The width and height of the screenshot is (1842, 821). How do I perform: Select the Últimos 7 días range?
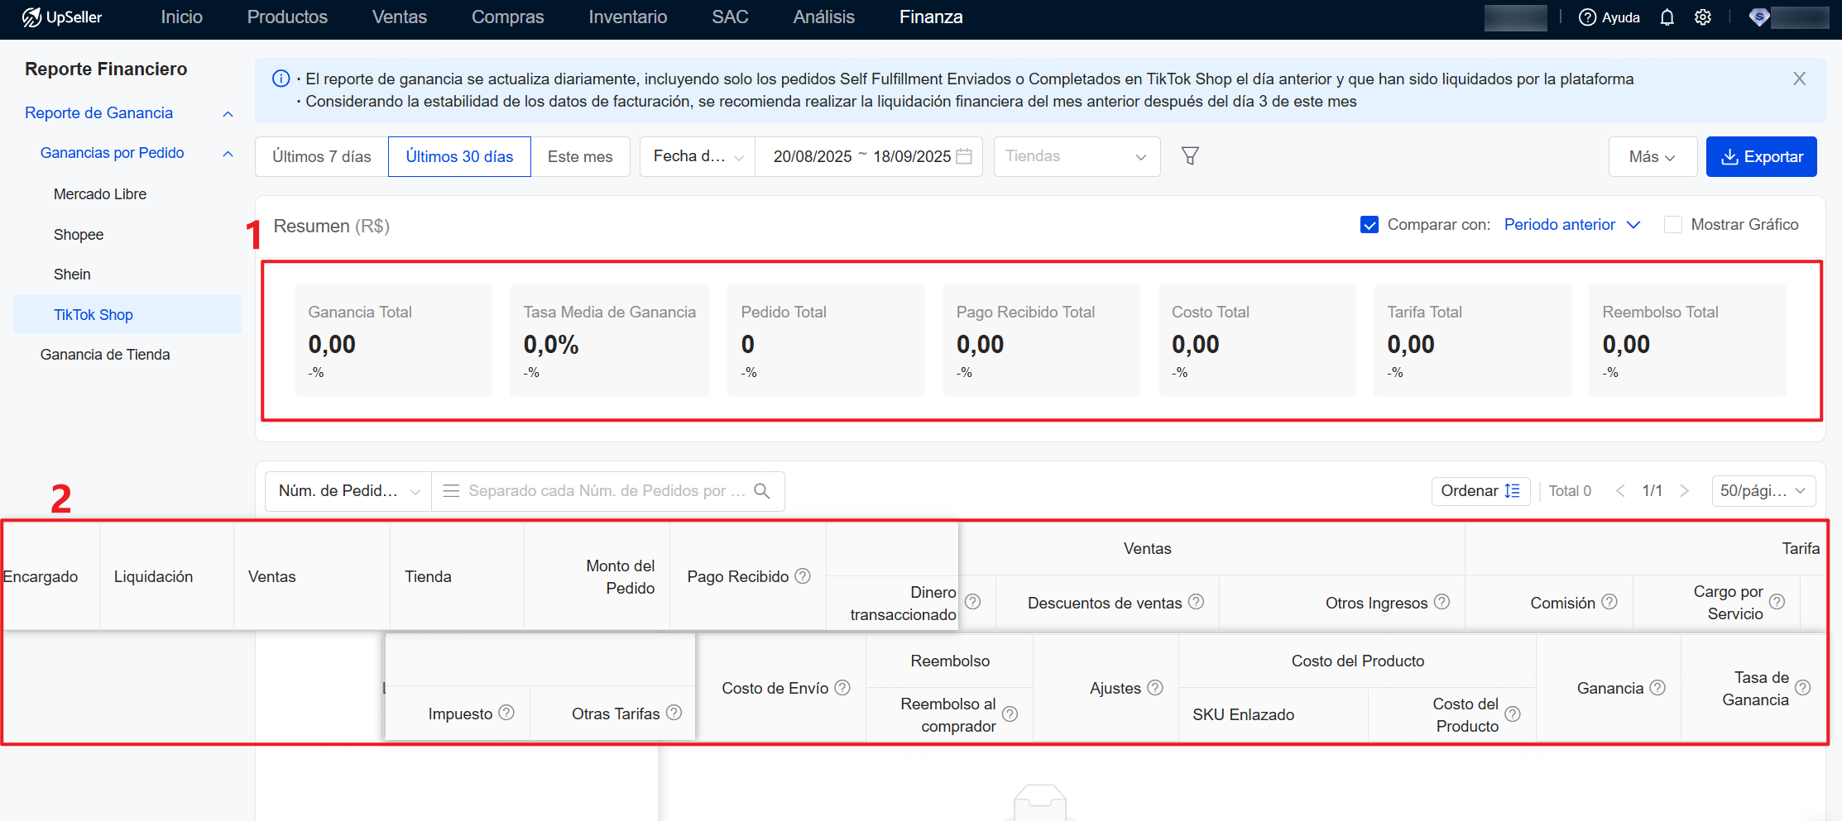pos(322,156)
